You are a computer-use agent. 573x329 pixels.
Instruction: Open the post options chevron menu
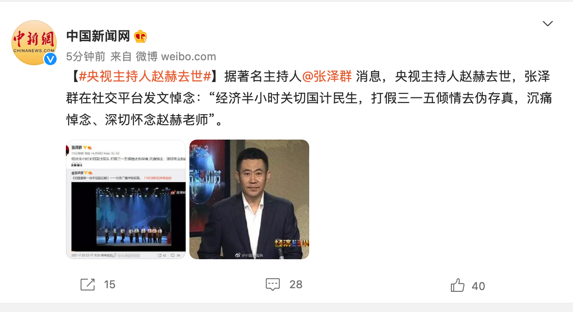click(x=548, y=24)
